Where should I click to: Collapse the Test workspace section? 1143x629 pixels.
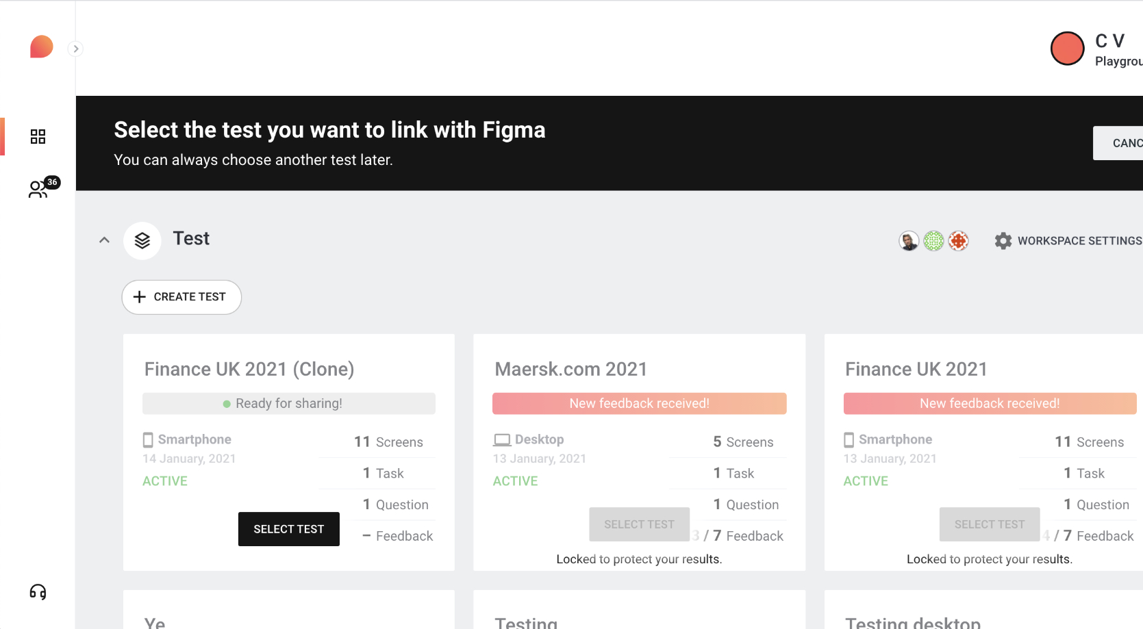click(x=104, y=240)
